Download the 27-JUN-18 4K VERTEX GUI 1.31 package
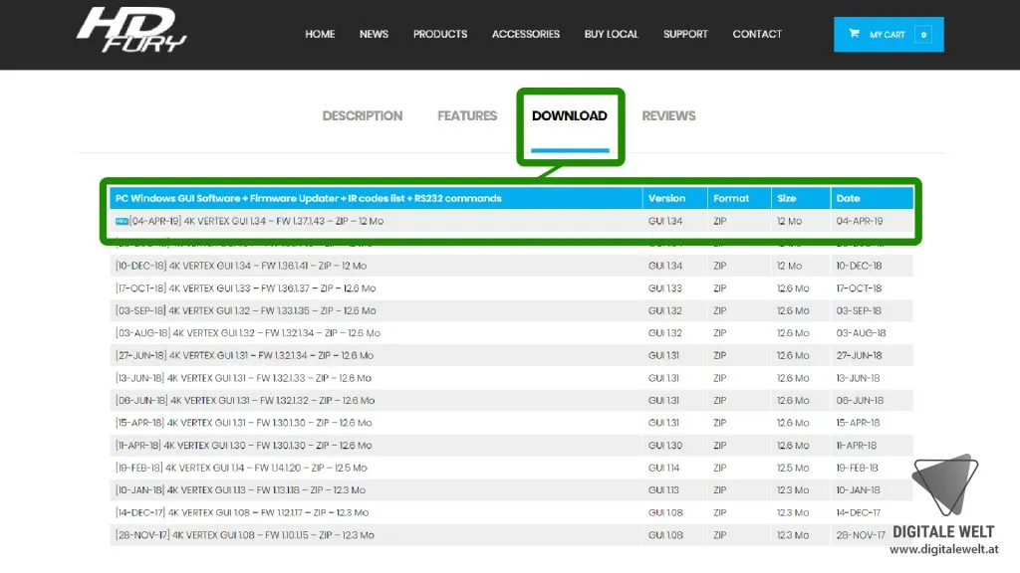The height and width of the screenshot is (573, 1020). pos(244,355)
